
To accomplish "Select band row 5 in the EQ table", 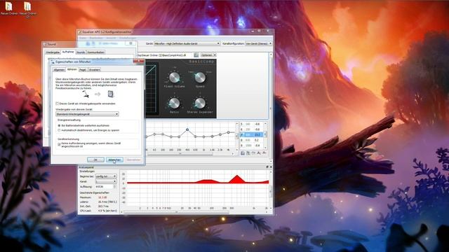I will coord(251,124).
